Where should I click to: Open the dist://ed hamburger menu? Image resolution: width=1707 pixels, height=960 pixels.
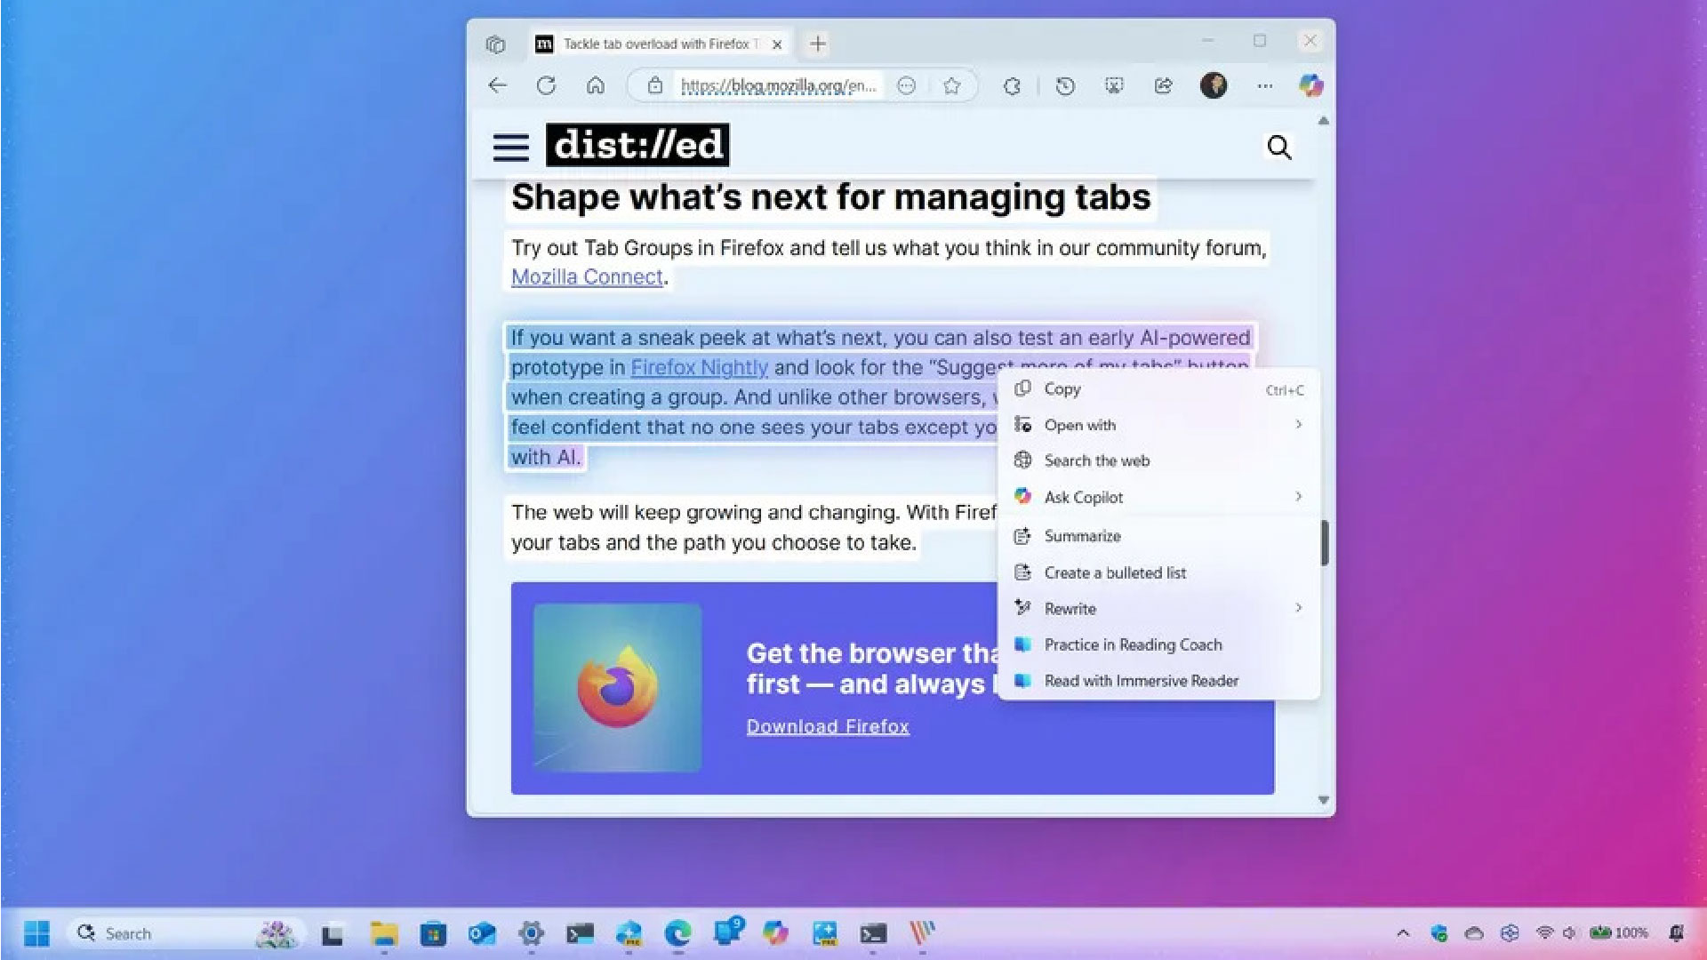510,147
